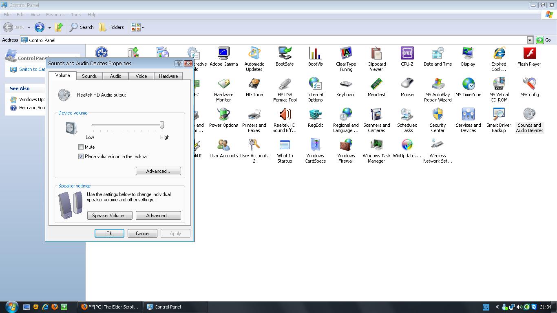Open ClearType Tuning
557x313 pixels.
pyautogui.click(x=346, y=59)
